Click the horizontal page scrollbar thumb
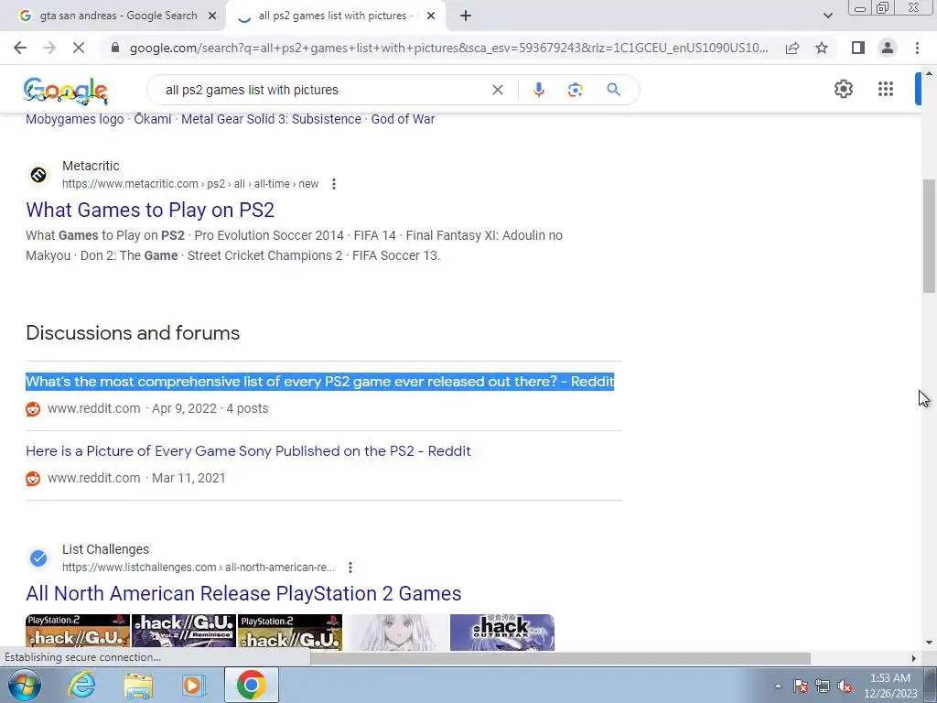 tap(561, 658)
